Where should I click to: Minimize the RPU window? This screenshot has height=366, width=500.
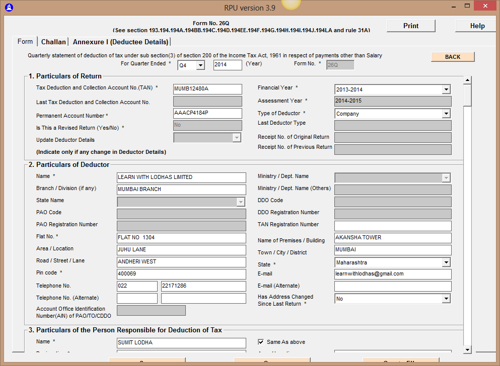click(454, 7)
